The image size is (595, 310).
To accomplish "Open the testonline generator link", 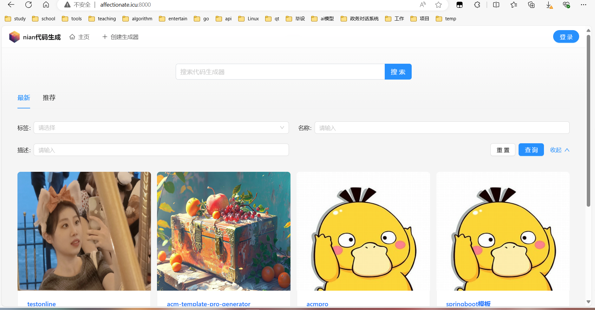I will (42, 304).
